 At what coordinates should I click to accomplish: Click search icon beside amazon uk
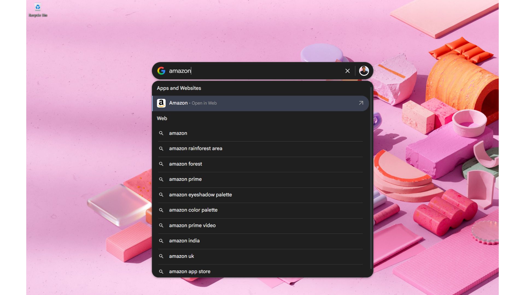coord(161,256)
